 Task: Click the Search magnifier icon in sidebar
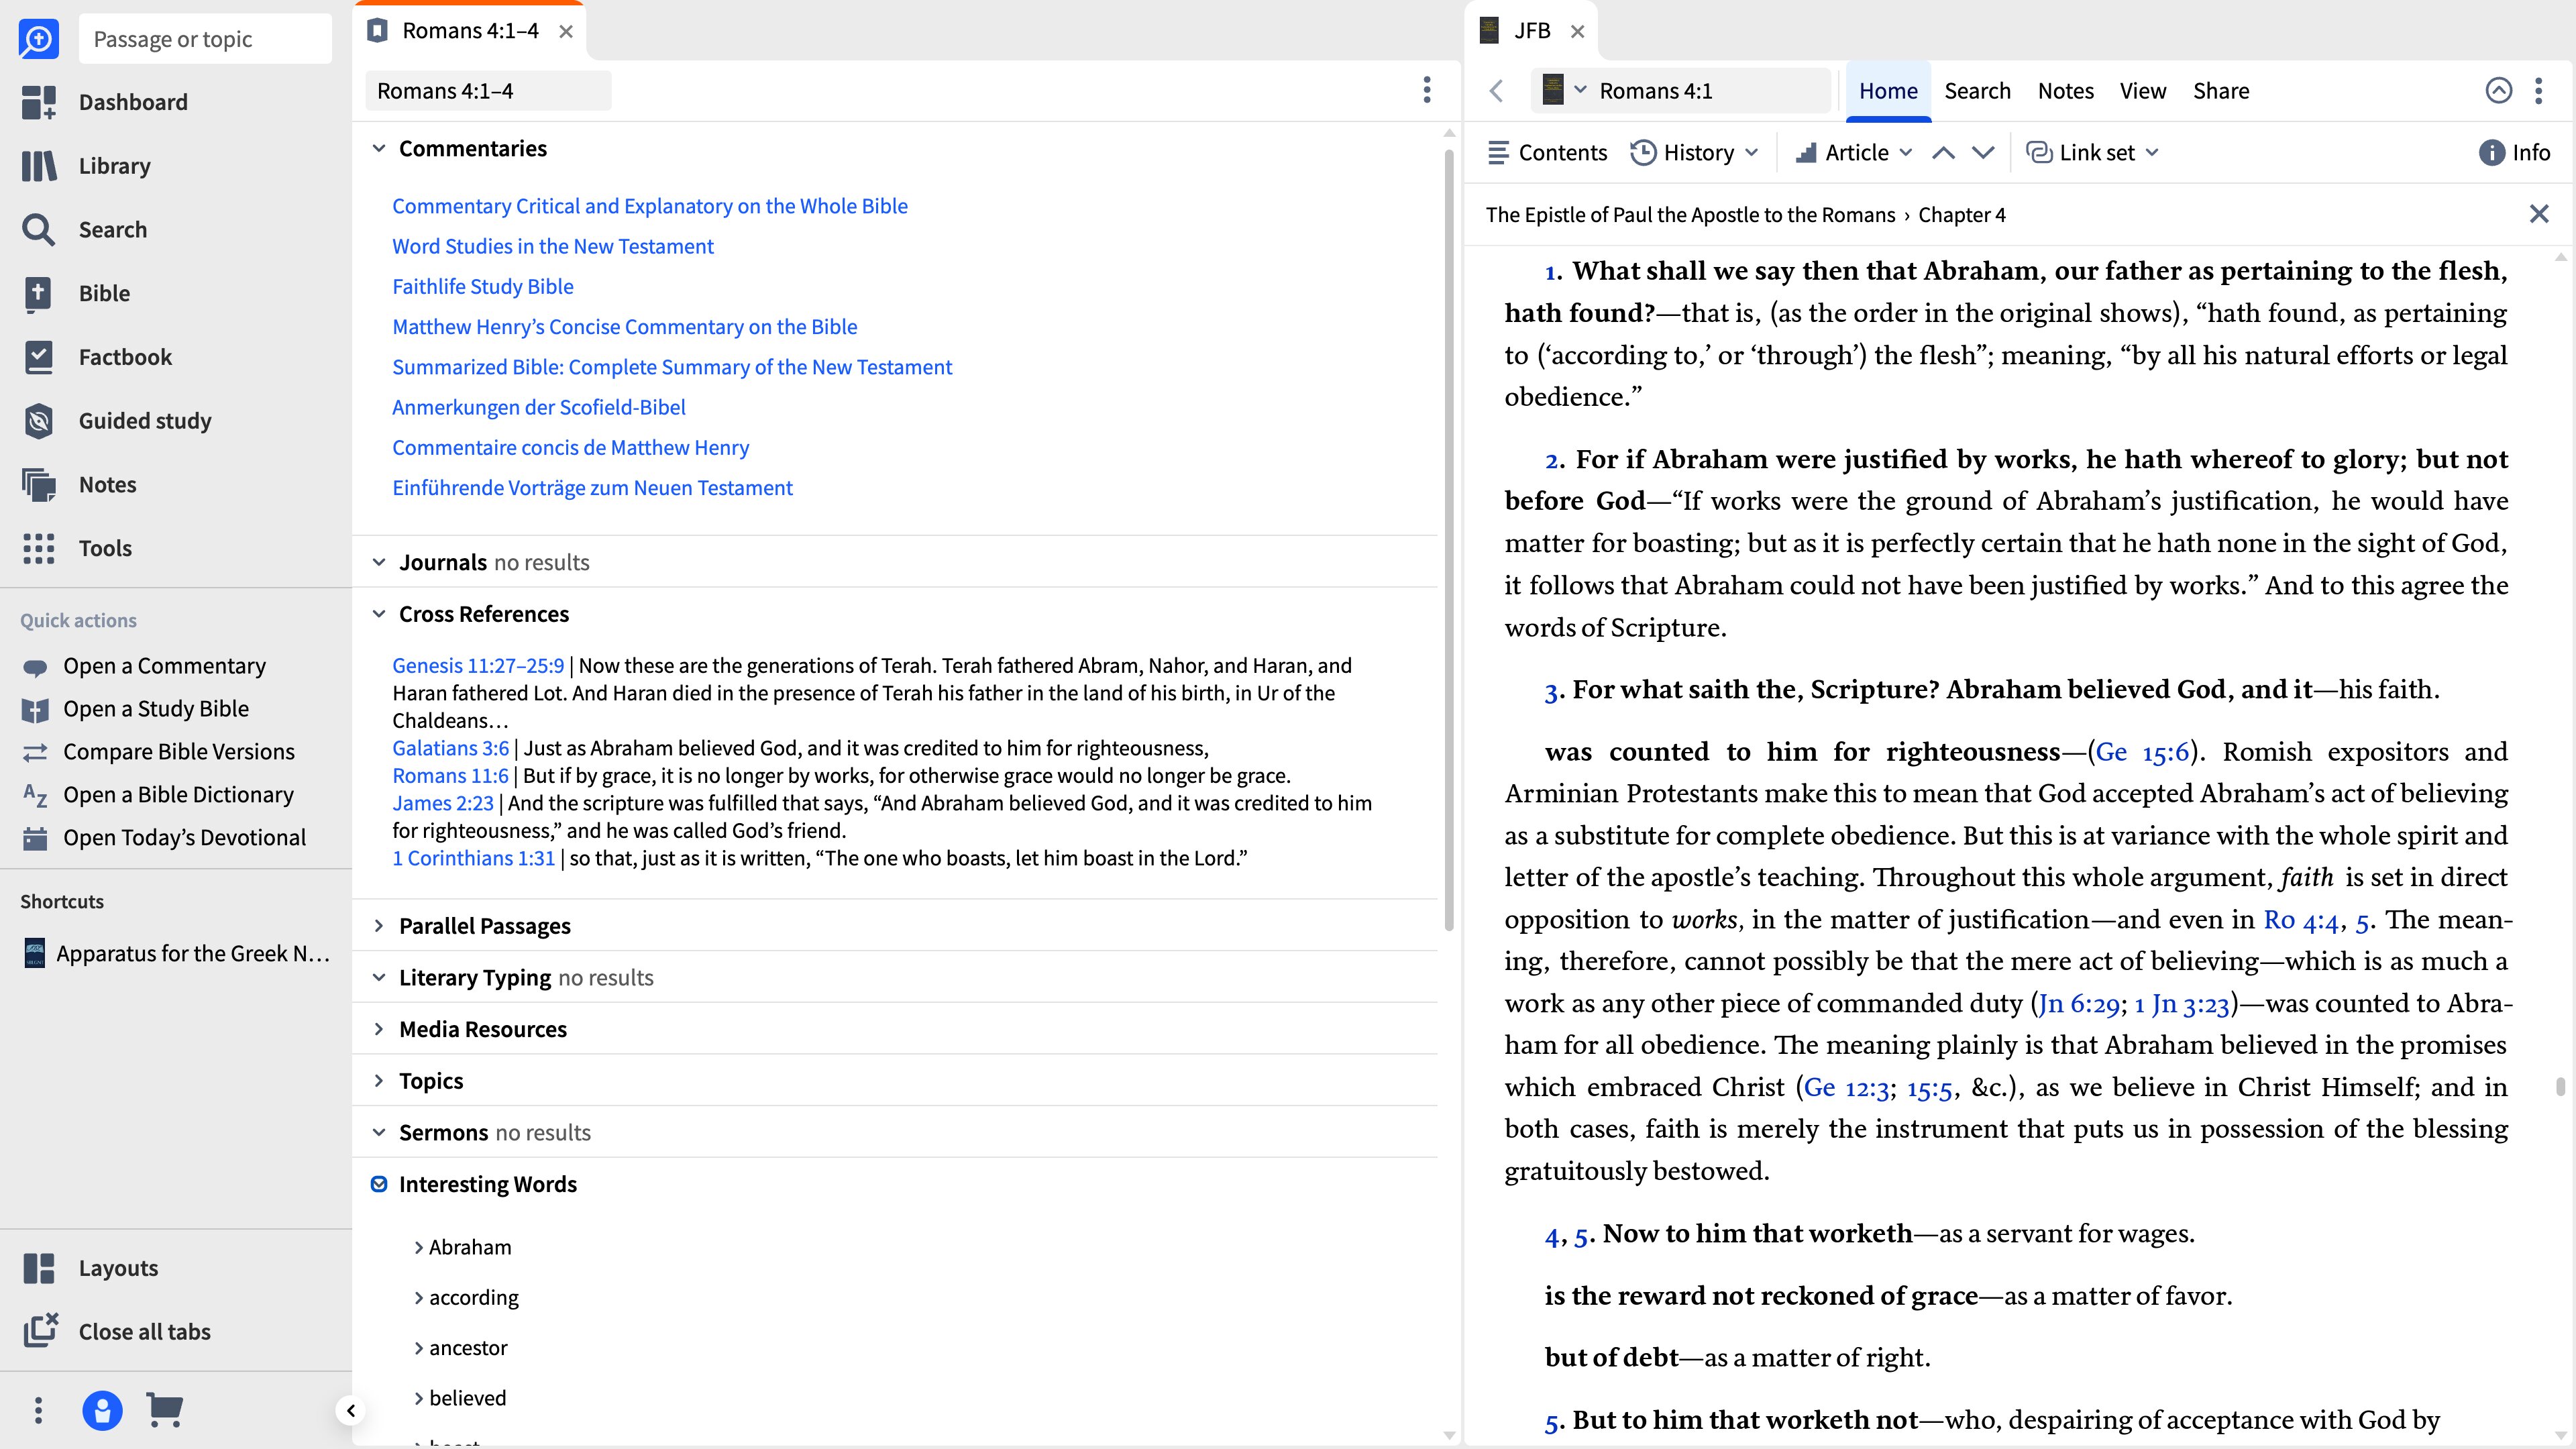38,230
